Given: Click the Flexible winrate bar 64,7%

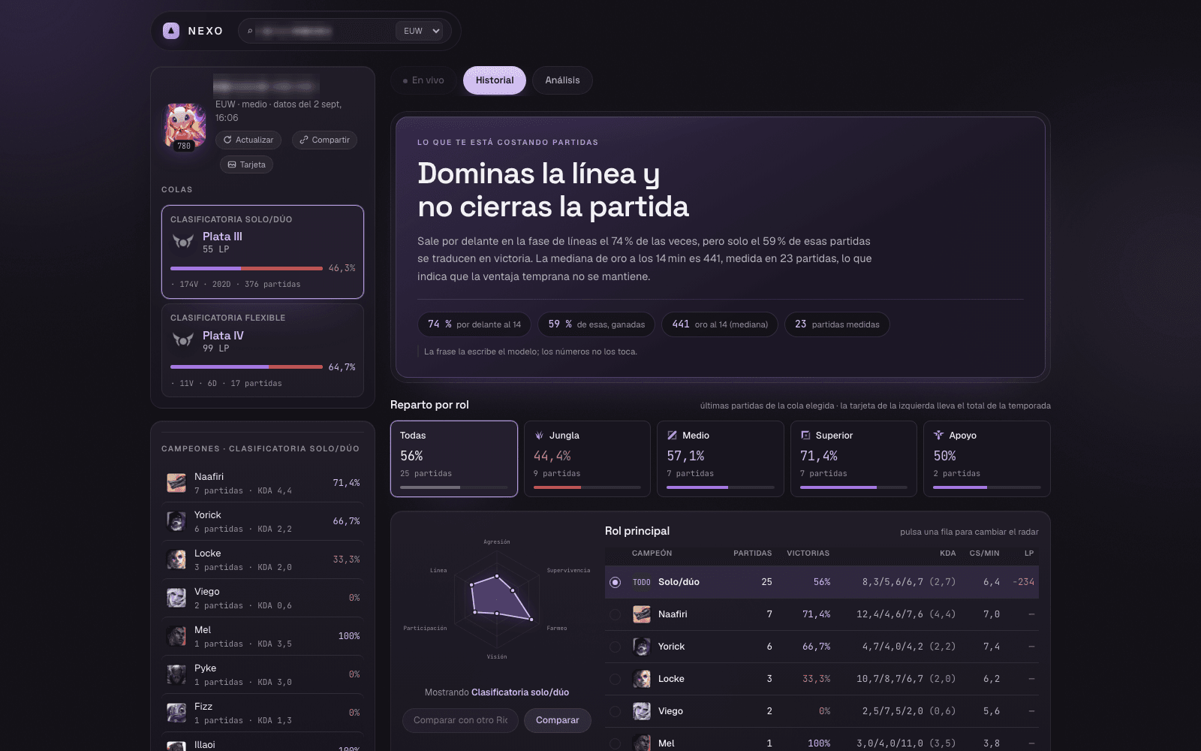Looking at the screenshot, I should (x=246, y=366).
